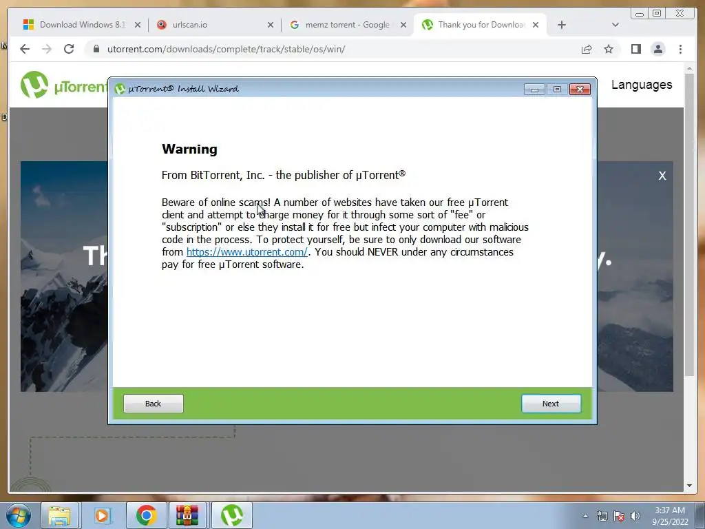The image size is (705, 529).
Task: Go forward in browser history
Action: [x=47, y=49]
